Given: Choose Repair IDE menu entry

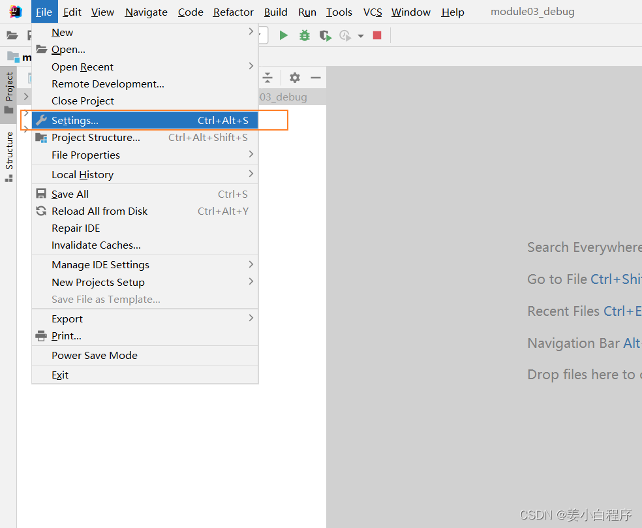Looking at the screenshot, I should [x=145, y=228].
